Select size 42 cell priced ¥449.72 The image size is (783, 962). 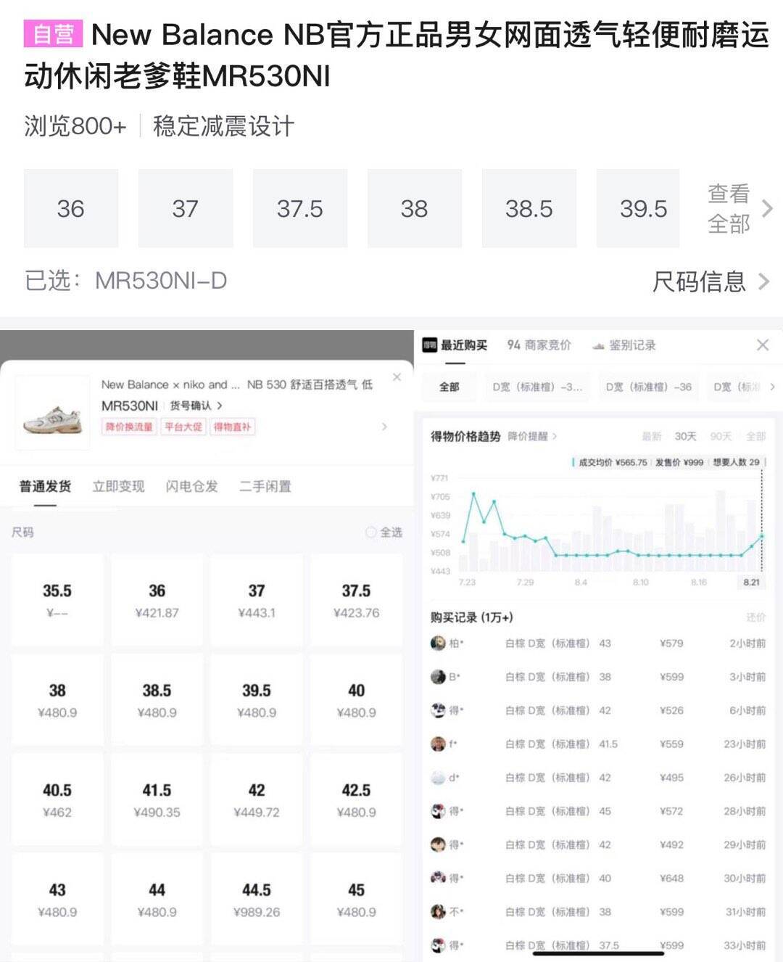[x=257, y=799]
